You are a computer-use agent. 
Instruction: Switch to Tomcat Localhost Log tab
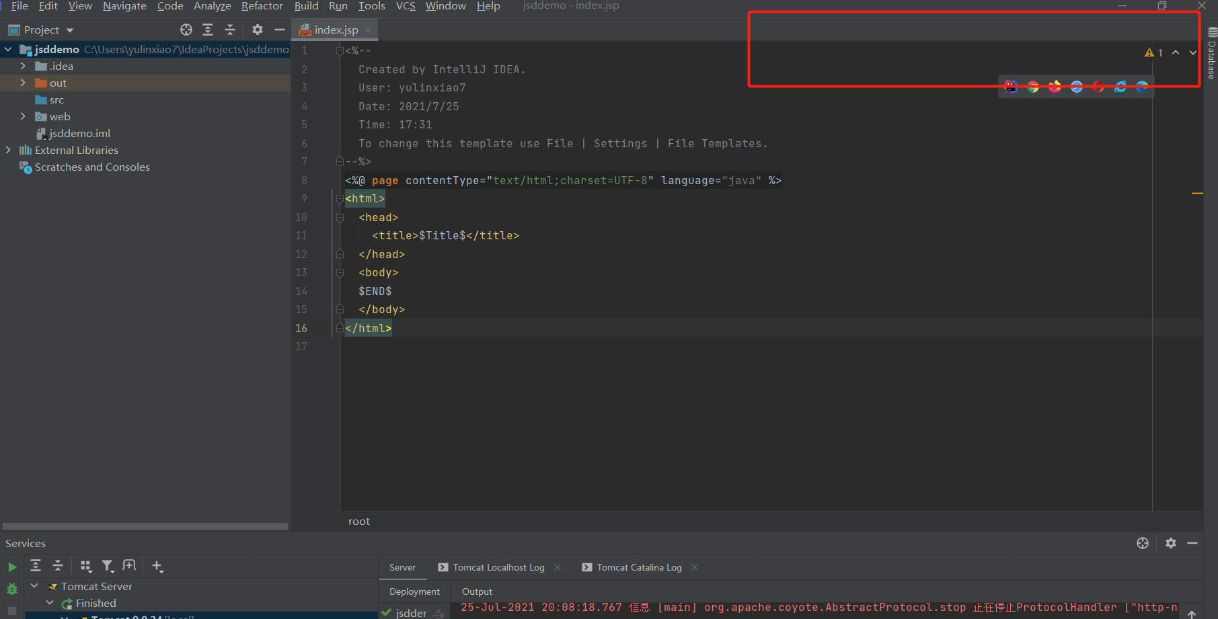491,567
